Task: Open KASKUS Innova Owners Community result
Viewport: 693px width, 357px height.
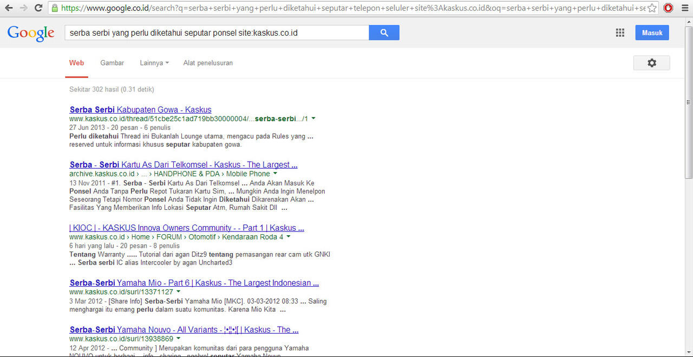Action: [x=187, y=228]
